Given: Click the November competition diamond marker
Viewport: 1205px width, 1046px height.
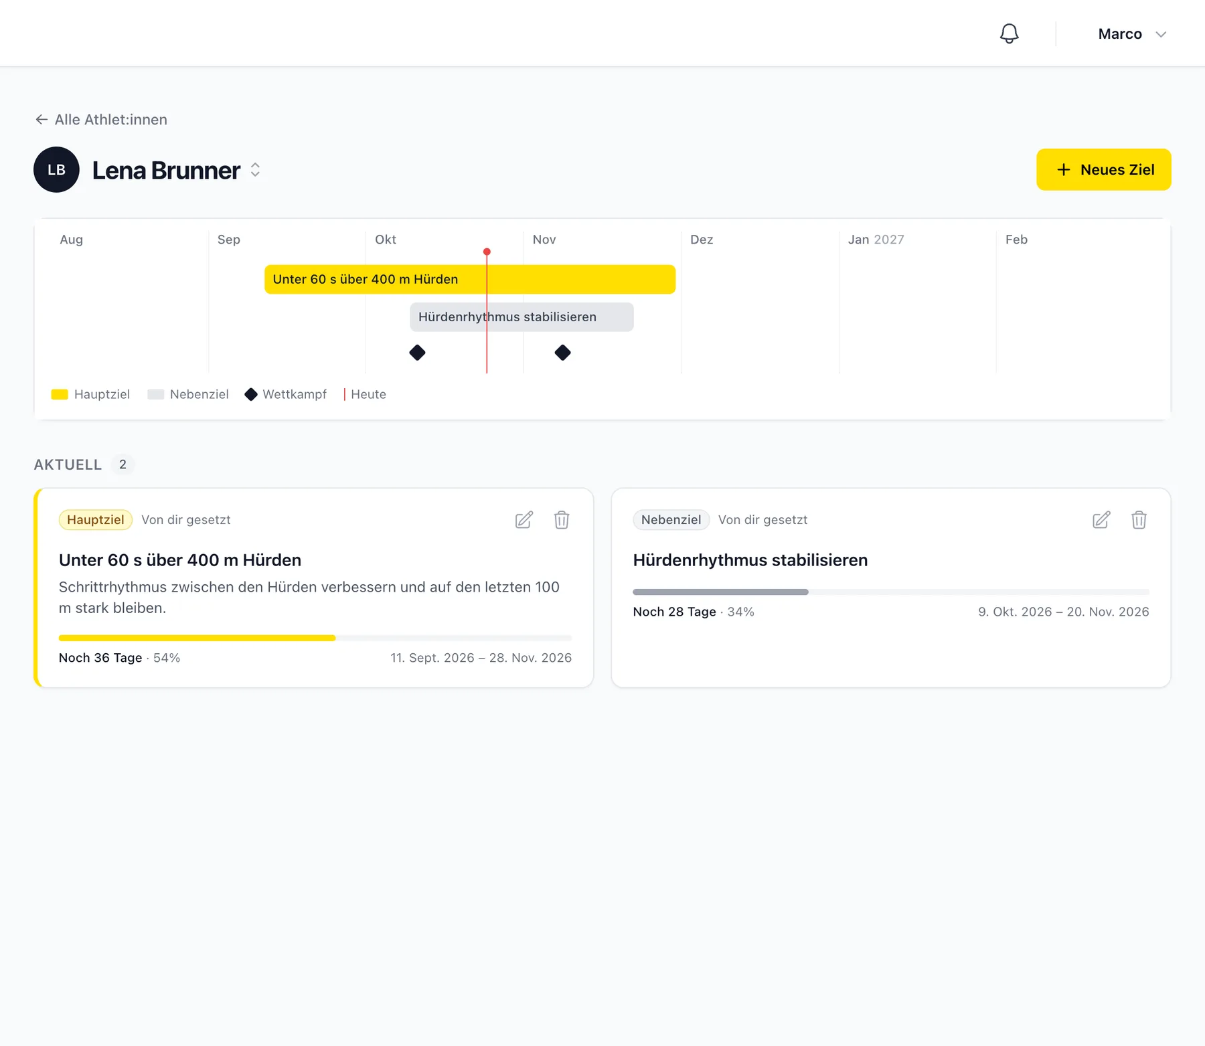Looking at the screenshot, I should point(562,353).
